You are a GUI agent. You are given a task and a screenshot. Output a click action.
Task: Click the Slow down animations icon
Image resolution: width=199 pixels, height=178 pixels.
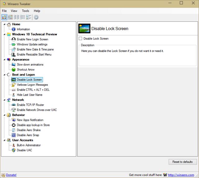(14, 65)
